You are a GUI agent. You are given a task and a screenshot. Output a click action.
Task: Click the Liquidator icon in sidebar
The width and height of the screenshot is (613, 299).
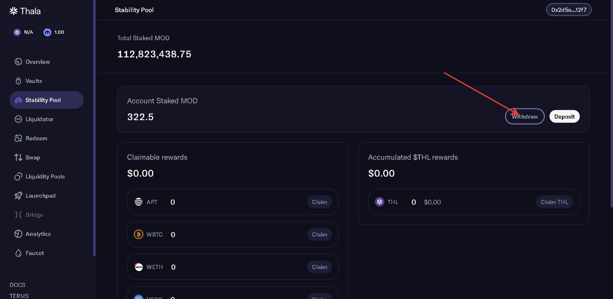click(x=18, y=119)
